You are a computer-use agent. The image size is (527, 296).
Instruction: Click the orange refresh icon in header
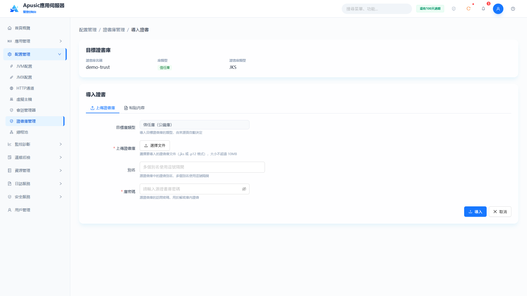pyautogui.click(x=469, y=9)
